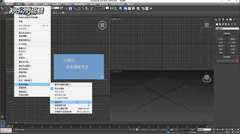Select the Systems category icon
Image resolution: width=240 pixels, height=134 pixels.
click(x=235, y=24)
